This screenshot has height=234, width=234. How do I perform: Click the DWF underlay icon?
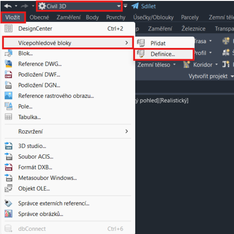click(9, 75)
